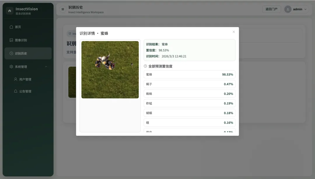315x179 pixels.
Task: Click the 蝴蝶 0.18% confidence row
Action: 190,113
